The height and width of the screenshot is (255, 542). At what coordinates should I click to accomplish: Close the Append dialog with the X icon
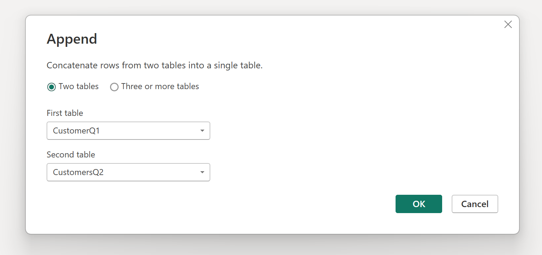[508, 24]
